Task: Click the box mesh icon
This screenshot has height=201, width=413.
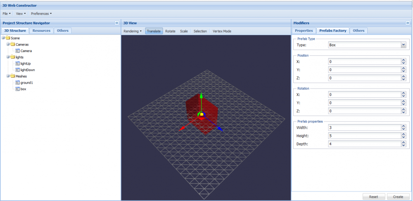Action: pos(18,89)
